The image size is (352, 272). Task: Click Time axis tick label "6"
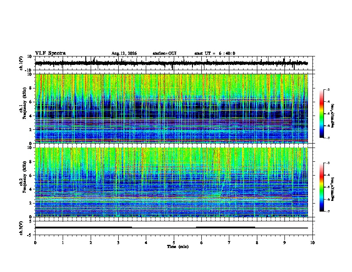pyautogui.click(x=202, y=243)
